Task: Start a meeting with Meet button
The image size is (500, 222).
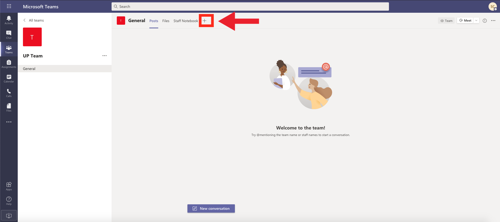Action: point(465,21)
